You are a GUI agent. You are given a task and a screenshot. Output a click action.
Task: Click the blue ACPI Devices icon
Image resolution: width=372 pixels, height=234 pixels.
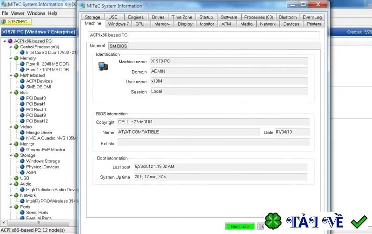pyautogui.click(x=22, y=81)
